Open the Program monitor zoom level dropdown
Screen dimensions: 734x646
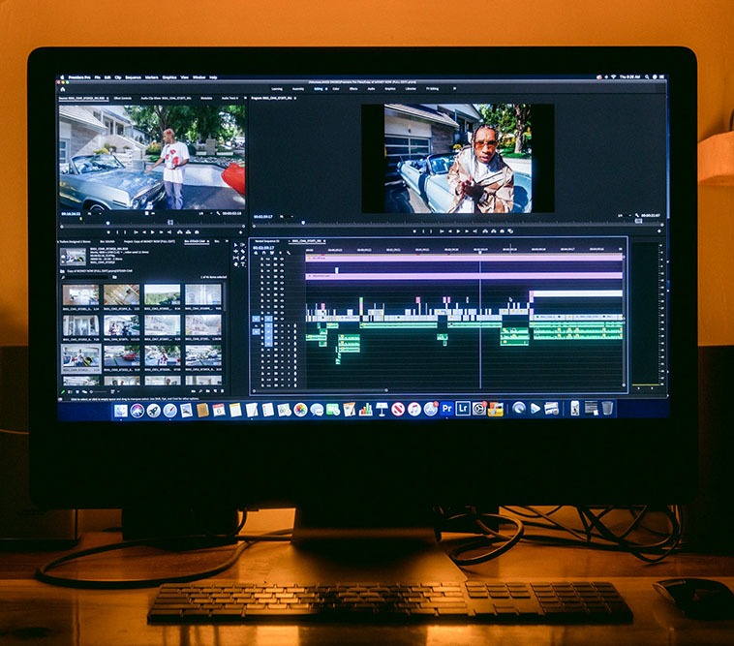point(287,217)
